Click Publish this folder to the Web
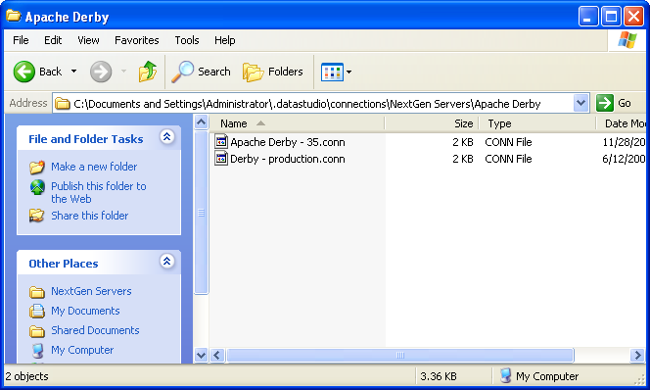This screenshot has height=390, width=650. 99,192
